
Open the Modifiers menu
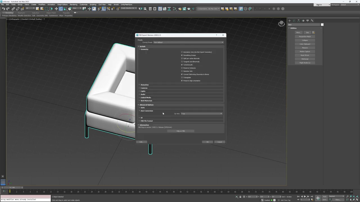[x=42, y=4]
